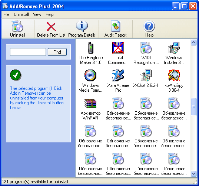Select the Xara Xtreme Pro icon

coord(118,75)
